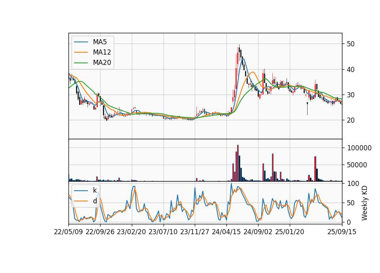The width and height of the screenshot is (380, 273).
Task: Click the volume axis value 50000
Action: pyautogui.click(x=357, y=165)
